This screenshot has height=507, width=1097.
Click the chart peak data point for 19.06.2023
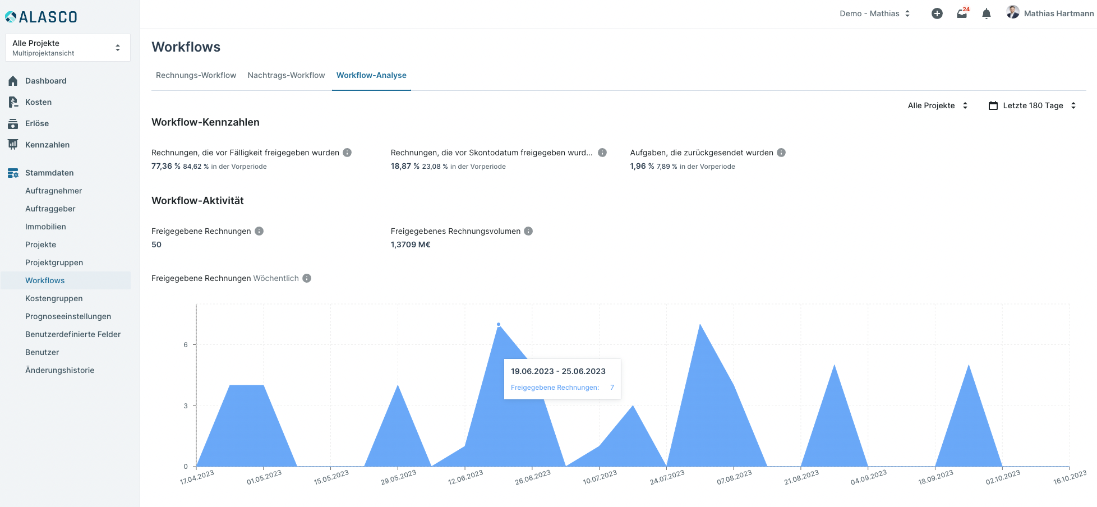click(x=499, y=324)
